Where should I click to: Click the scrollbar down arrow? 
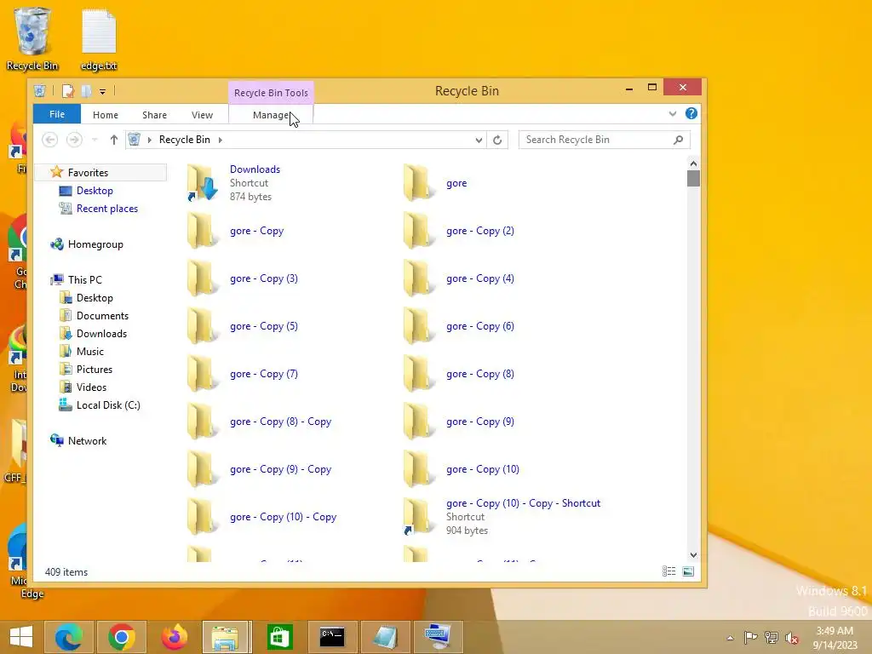693,555
